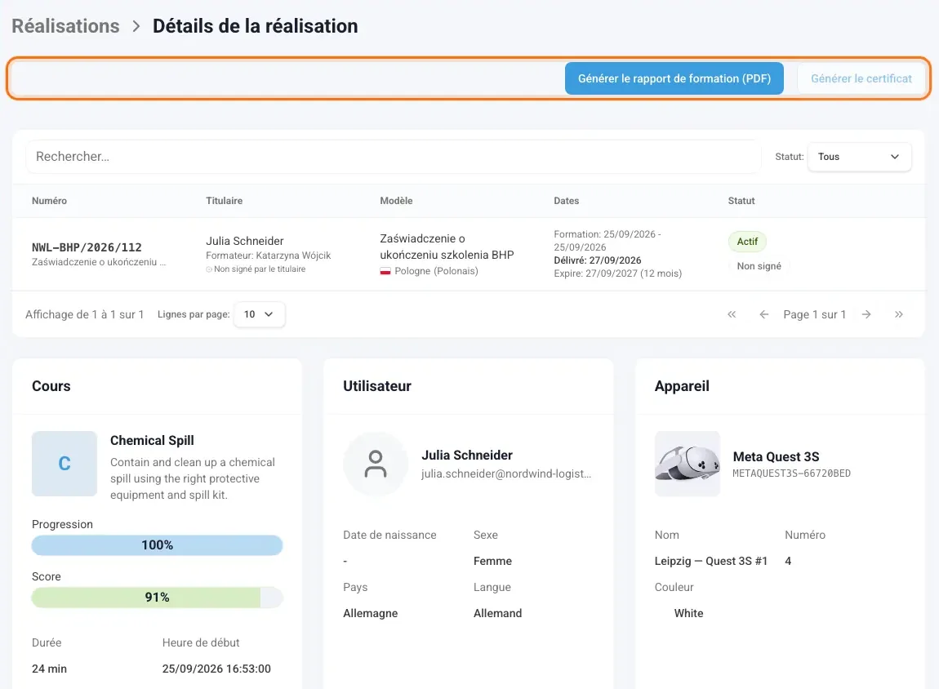939x689 pixels.
Task: Click Expire: 27/09/2027 (12 mois) text
Action: click(x=618, y=273)
